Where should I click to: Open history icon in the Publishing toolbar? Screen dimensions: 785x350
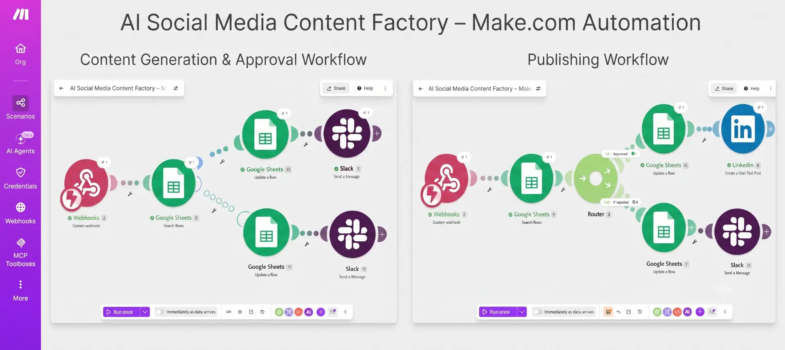640,312
